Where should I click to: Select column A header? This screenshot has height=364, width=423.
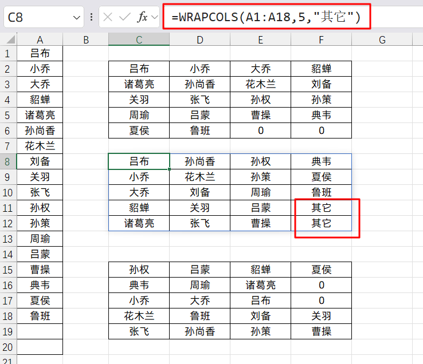point(40,40)
